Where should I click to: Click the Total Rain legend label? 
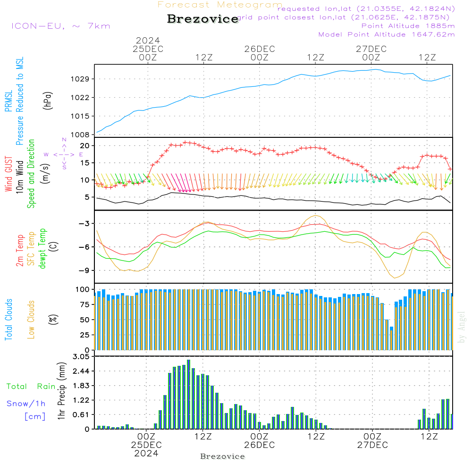point(31,386)
